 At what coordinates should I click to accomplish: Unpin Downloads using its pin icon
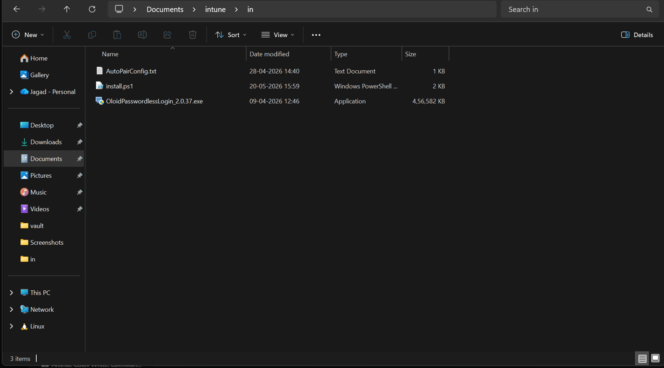(80, 142)
